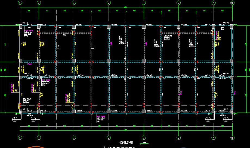Select the axis 4 bubble below the plan
Viewport: 250px width, 148px height.
click(x=109, y=138)
